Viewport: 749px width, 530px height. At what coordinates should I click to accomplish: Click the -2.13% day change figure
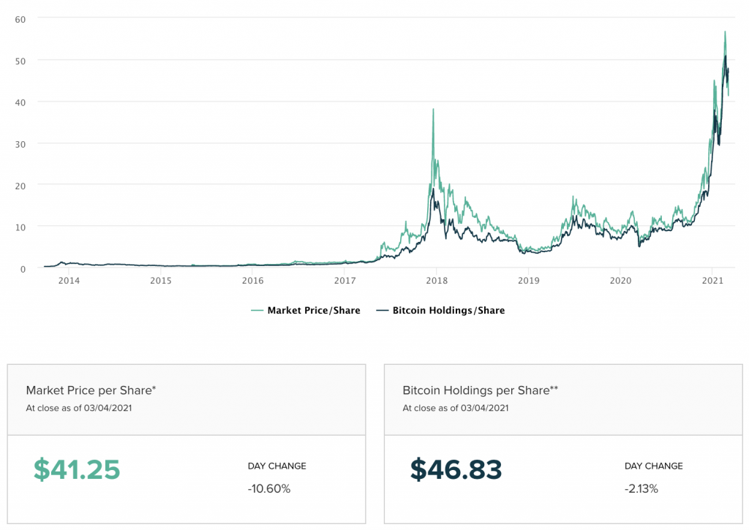click(x=641, y=488)
